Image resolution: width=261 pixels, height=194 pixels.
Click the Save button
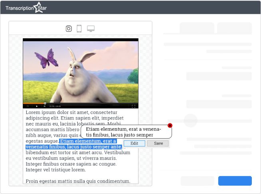coord(158,143)
